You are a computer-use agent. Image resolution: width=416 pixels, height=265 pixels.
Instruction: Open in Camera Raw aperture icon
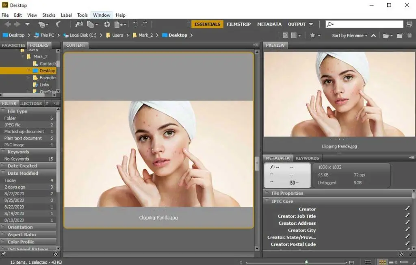[107, 24]
